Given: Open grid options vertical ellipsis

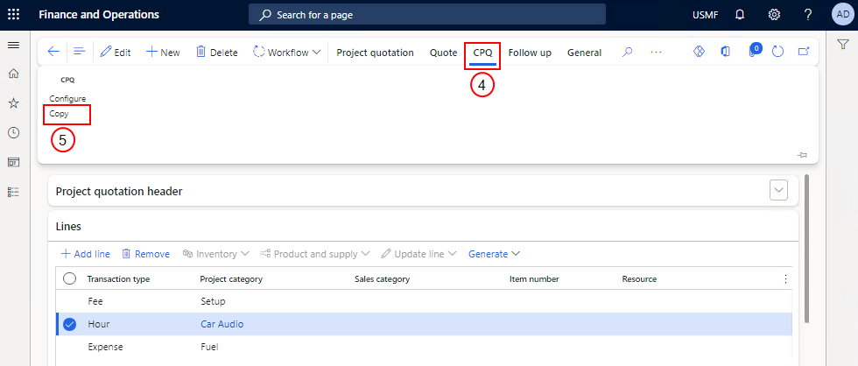Looking at the screenshot, I should point(786,279).
